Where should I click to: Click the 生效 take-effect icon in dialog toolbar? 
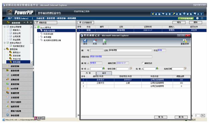click(104, 41)
